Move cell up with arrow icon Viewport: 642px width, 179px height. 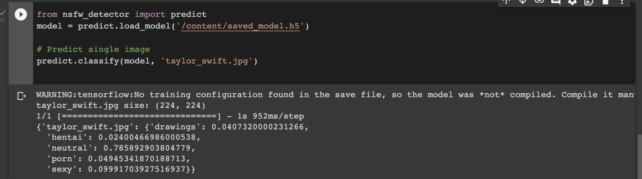point(506,2)
